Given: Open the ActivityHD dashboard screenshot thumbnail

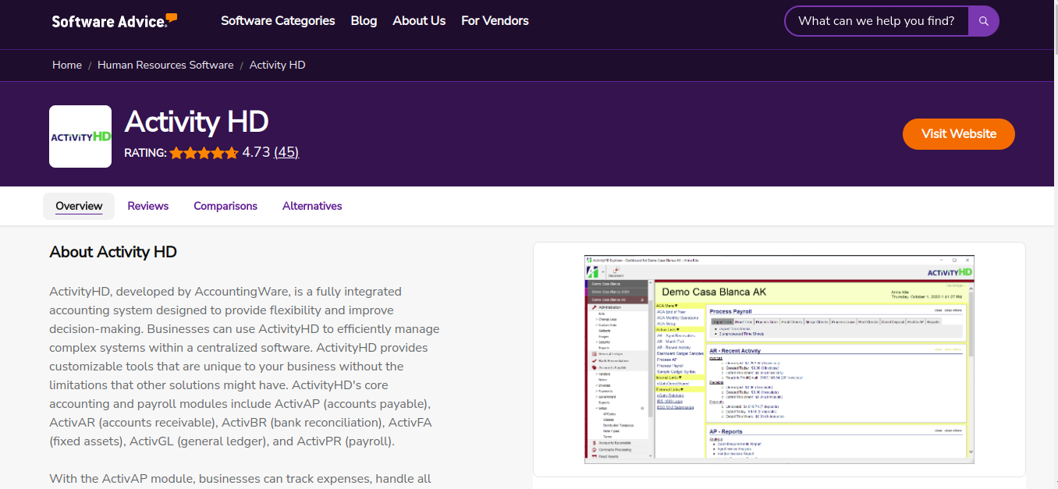Looking at the screenshot, I should click(779, 359).
